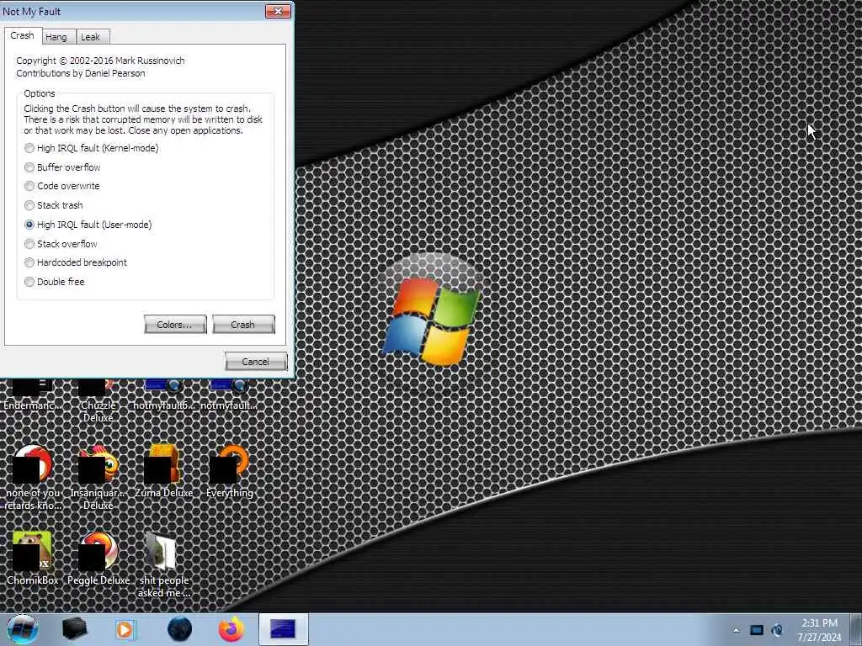Show hidden system tray icons
The height and width of the screenshot is (646, 862).
coord(736,630)
